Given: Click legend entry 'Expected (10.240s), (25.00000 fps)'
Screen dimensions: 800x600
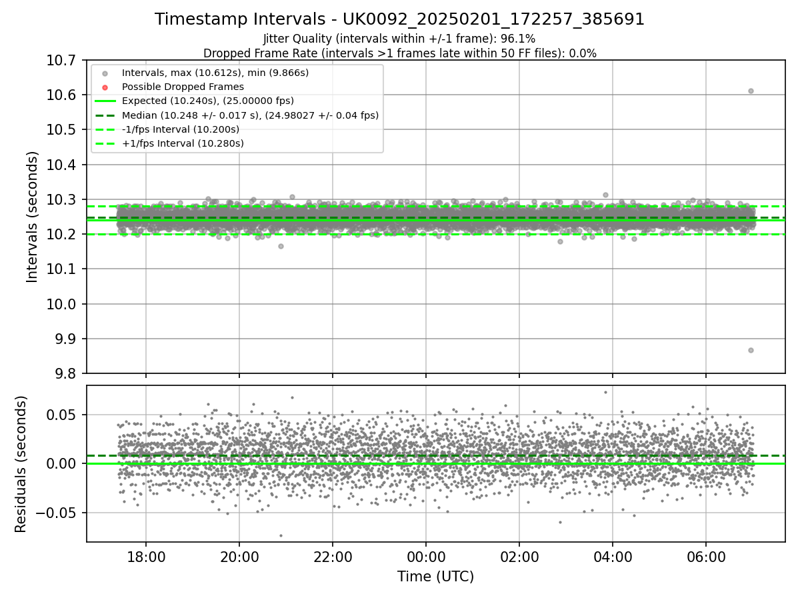Looking at the screenshot, I should click(x=207, y=101).
